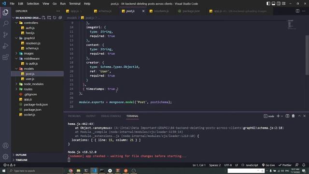Screen dimensions: 309x174
Task: Add a new terminal with plus icon
Action: [278, 116]
